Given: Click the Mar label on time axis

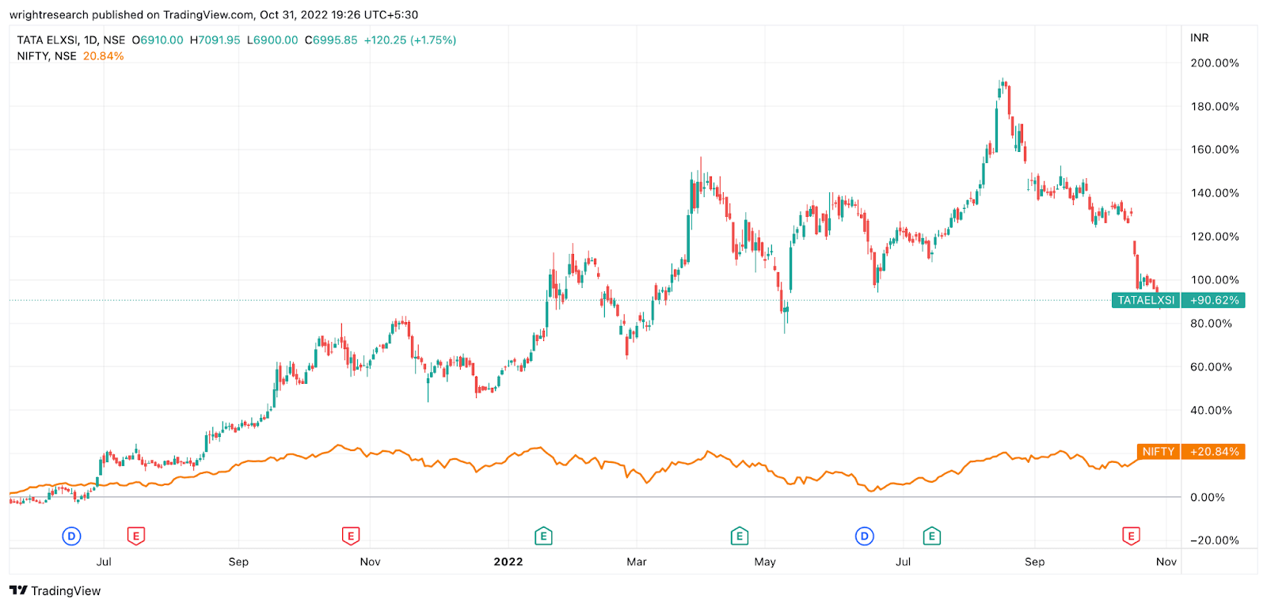Looking at the screenshot, I should tap(637, 562).
